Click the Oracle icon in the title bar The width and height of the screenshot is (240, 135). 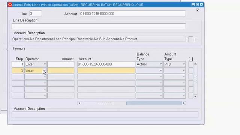pos(10,5)
